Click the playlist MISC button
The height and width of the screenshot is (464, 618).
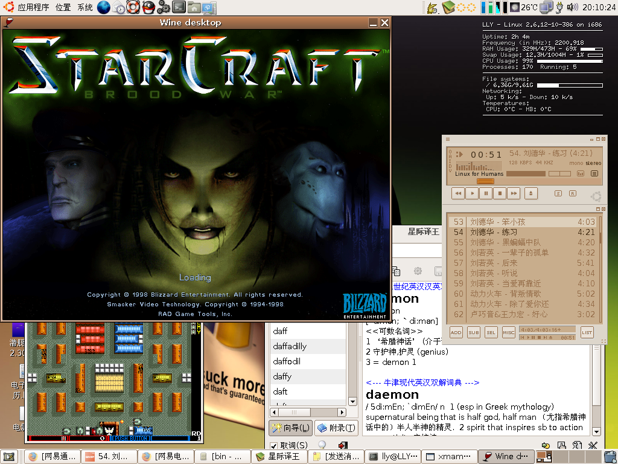click(x=508, y=332)
